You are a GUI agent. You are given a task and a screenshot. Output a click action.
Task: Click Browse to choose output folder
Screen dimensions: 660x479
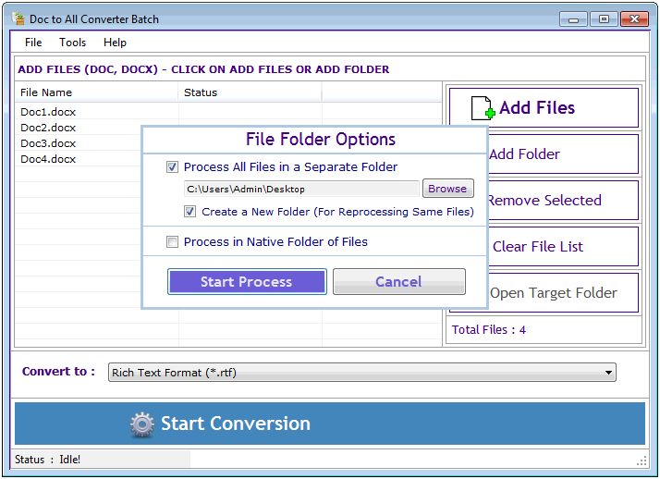click(447, 189)
